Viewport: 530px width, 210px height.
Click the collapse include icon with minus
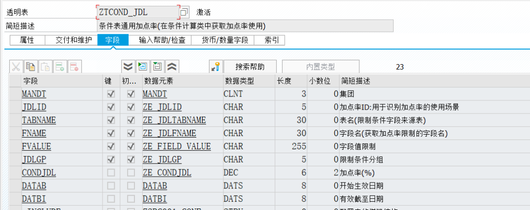157,67
